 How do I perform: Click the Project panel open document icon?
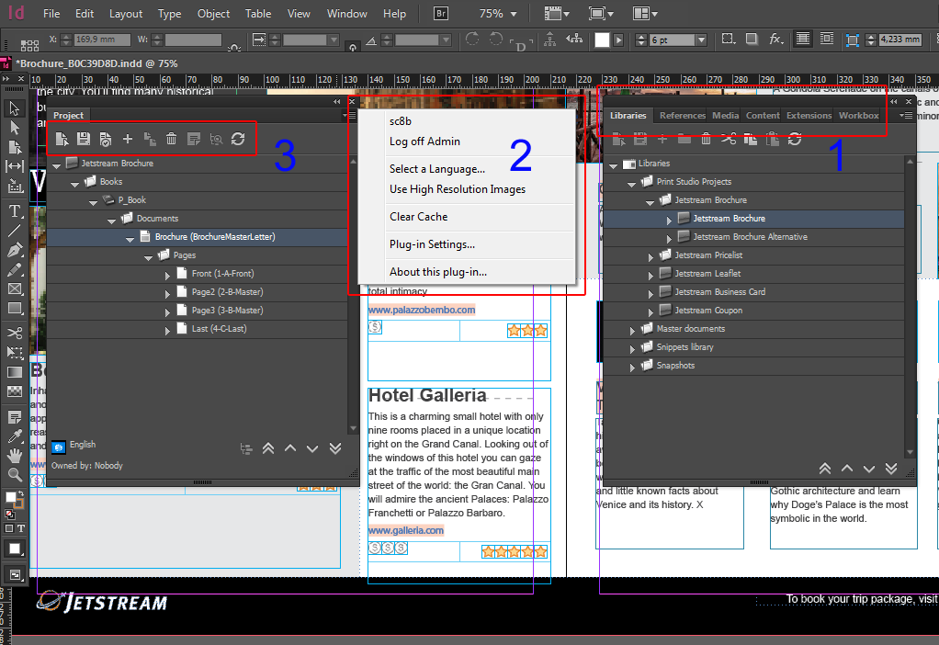62,139
